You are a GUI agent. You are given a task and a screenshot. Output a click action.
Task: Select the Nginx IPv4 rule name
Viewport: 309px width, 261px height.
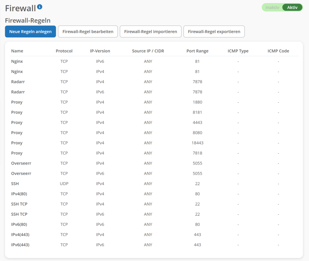(17, 72)
